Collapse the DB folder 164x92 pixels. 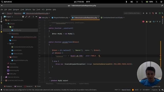pyautogui.click(x=8, y=27)
